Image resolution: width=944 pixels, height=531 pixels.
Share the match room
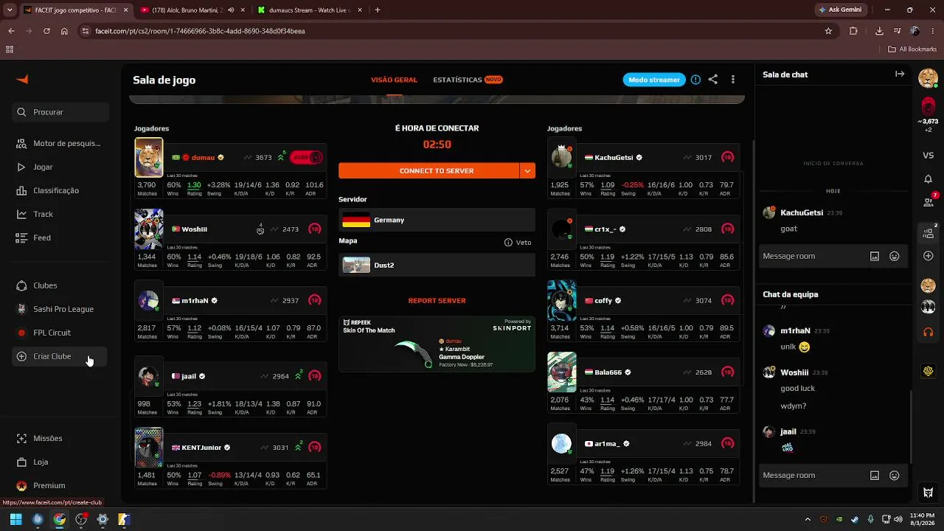point(713,80)
